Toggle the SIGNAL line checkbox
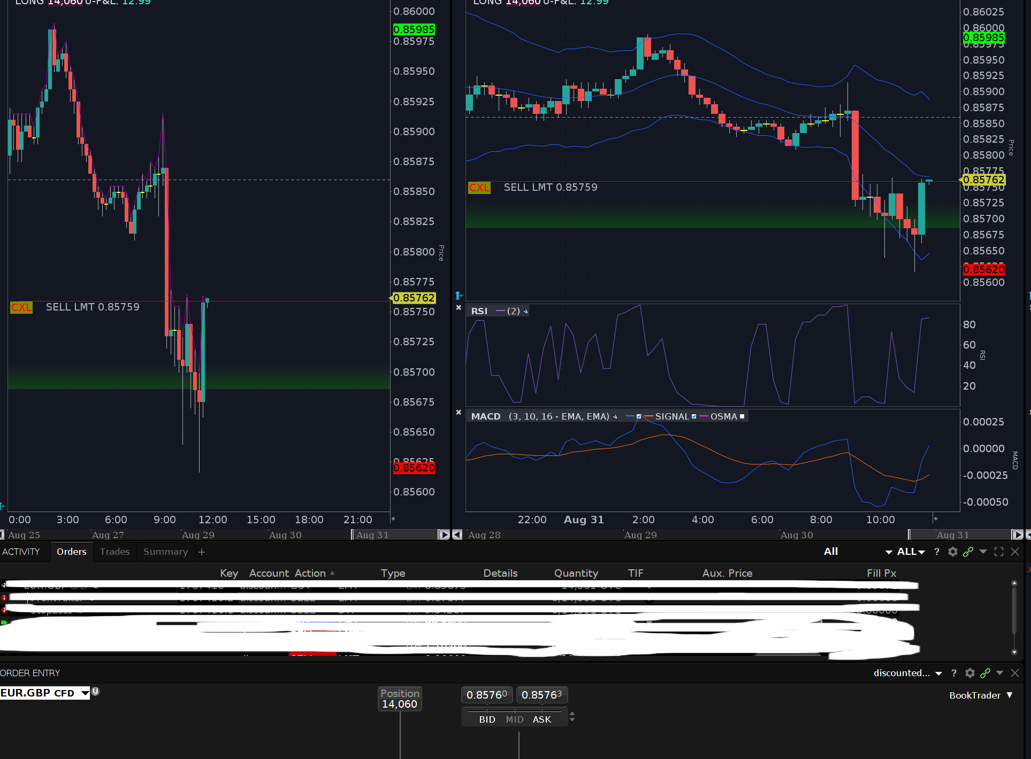 [694, 416]
